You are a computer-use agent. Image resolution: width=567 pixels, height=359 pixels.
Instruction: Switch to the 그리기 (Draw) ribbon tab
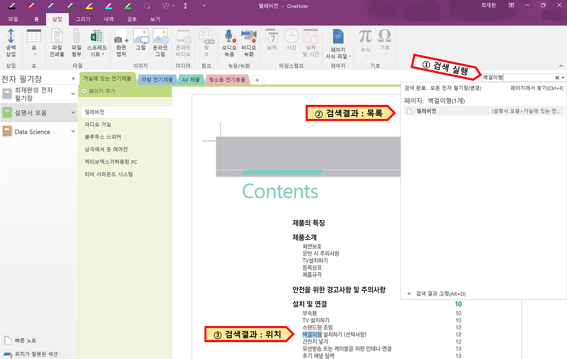(83, 19)
